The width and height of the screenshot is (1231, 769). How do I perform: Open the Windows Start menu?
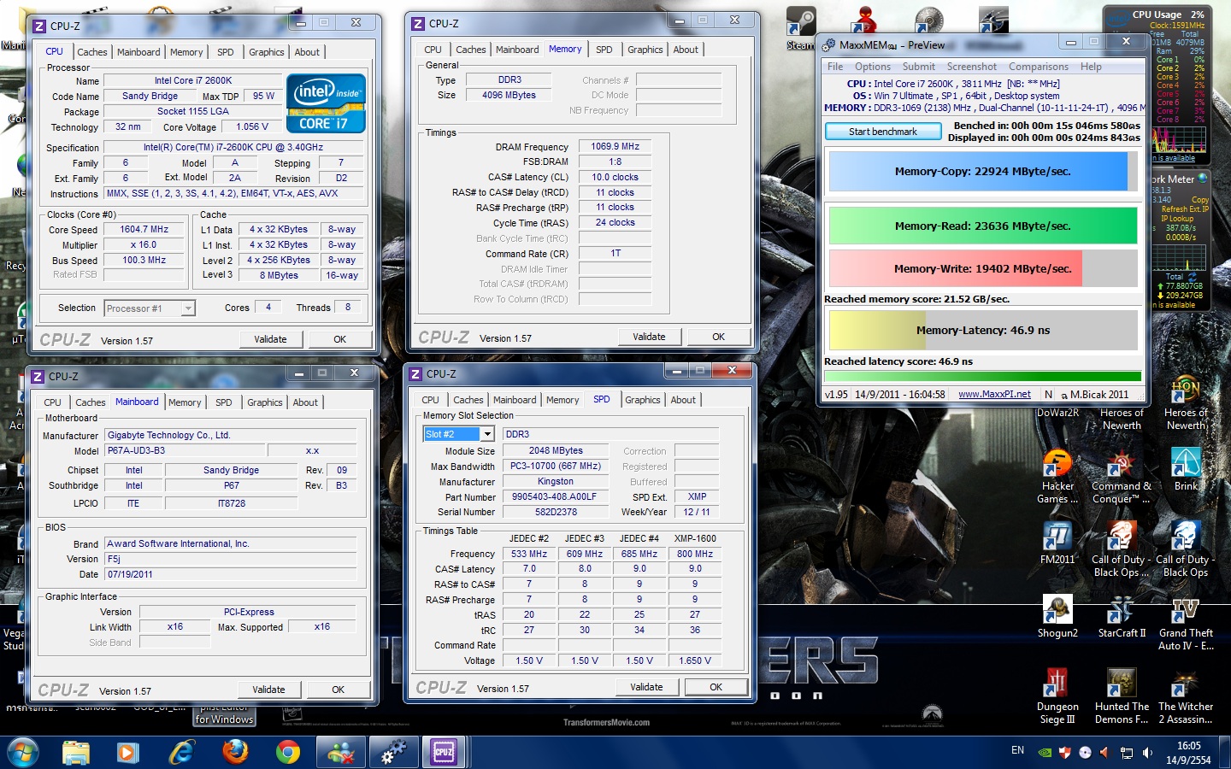tap(23, 752)
